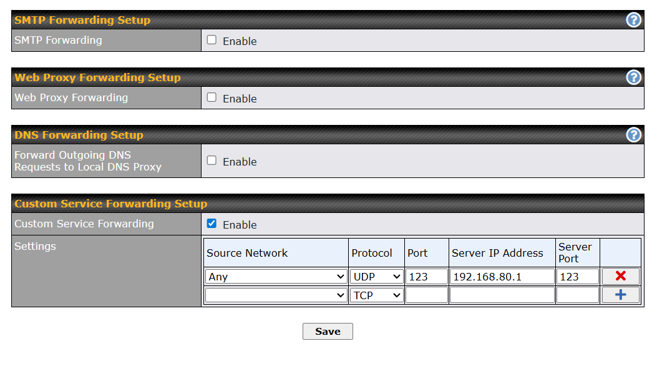Open Source Network dropdown set to Any
Screen dimensions: 657x366
276,277
